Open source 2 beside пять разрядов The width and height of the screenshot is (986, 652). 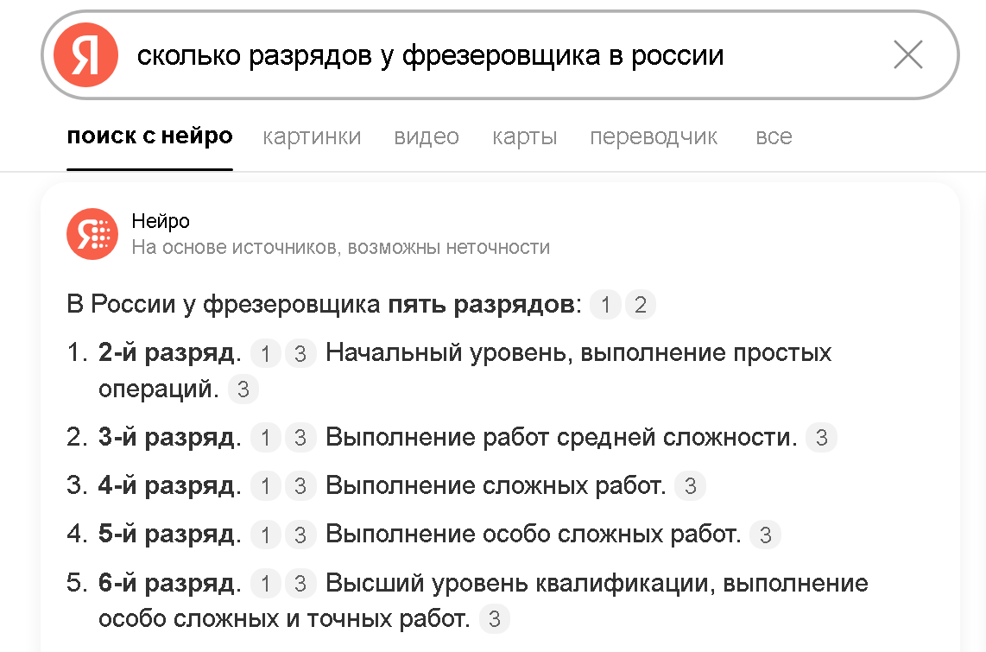tap(640, 305)
